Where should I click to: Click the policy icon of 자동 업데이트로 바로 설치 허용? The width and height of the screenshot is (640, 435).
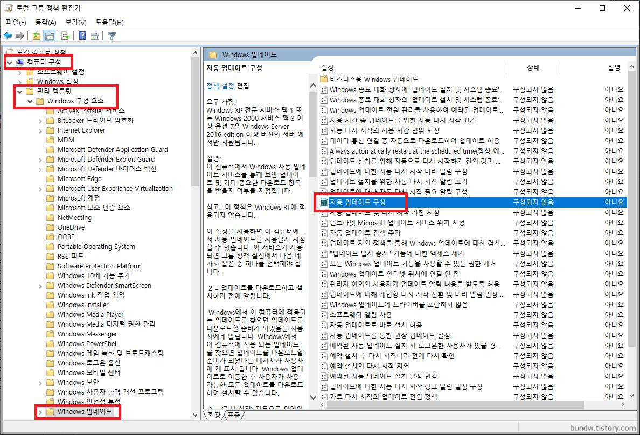coord(324,325)
